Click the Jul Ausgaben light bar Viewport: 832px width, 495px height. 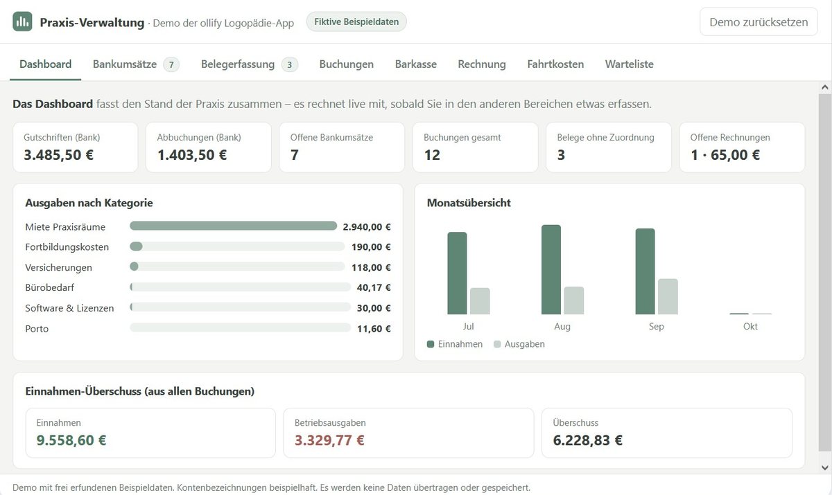(x=480, y=301)
